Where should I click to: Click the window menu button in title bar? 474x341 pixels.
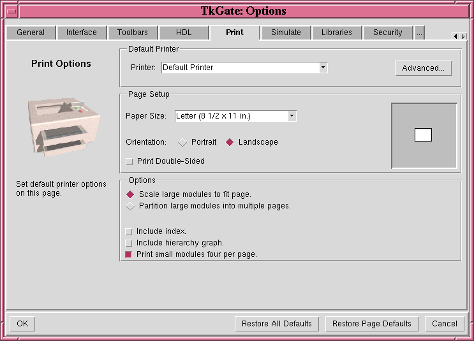click(11, 11)
